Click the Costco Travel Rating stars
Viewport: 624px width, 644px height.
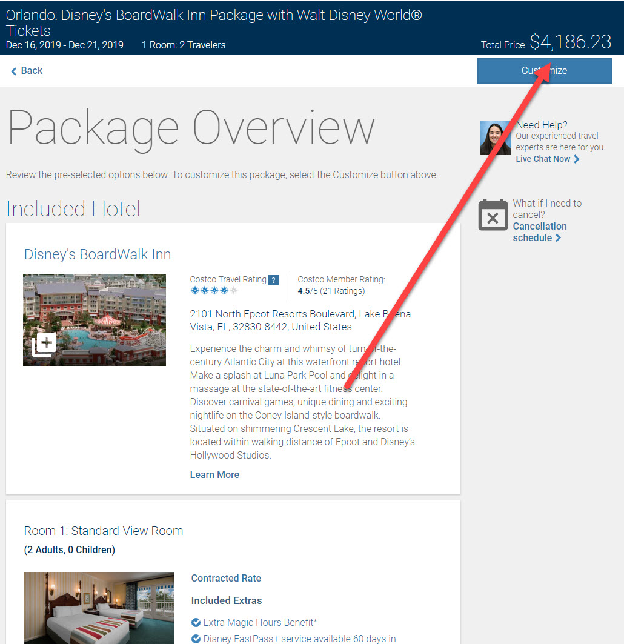pyautogui.click(x=214, y=290)
